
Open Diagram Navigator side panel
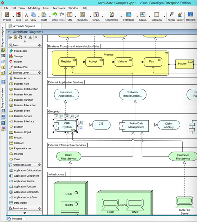[x=3, y=37]
